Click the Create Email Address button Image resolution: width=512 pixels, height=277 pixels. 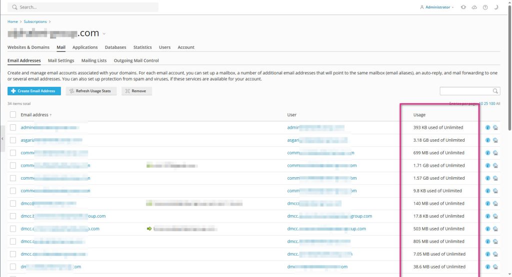point(34,91)
